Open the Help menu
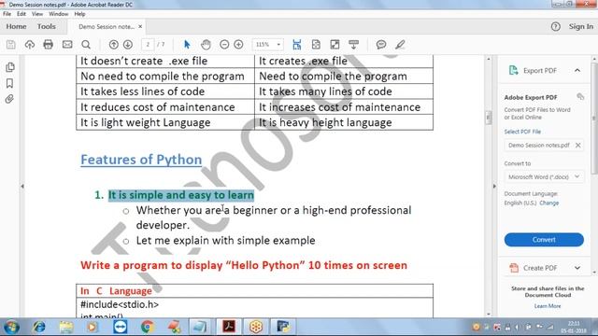This screenshot has width=598, height=336. click(79, 14)
